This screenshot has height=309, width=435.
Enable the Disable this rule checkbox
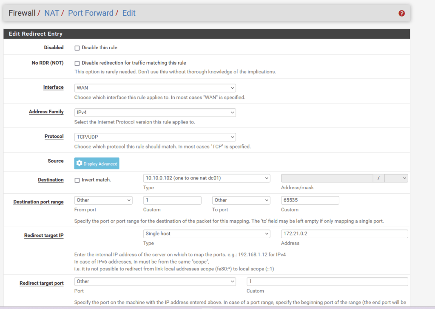(77, 48)
